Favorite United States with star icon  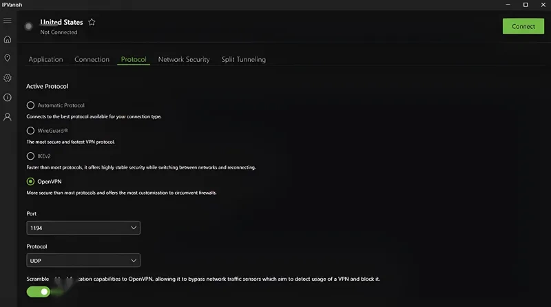pos(92,22)
